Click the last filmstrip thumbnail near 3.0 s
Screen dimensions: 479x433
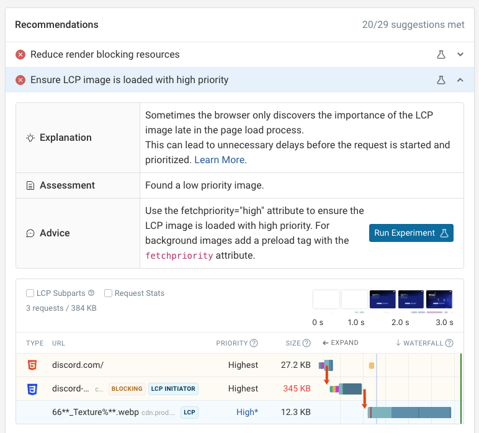click(439, 299)
